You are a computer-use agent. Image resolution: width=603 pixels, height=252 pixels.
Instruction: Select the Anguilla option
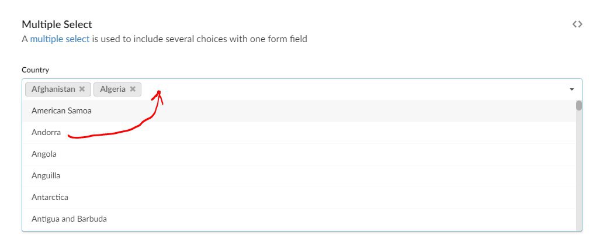pos(299,175)
